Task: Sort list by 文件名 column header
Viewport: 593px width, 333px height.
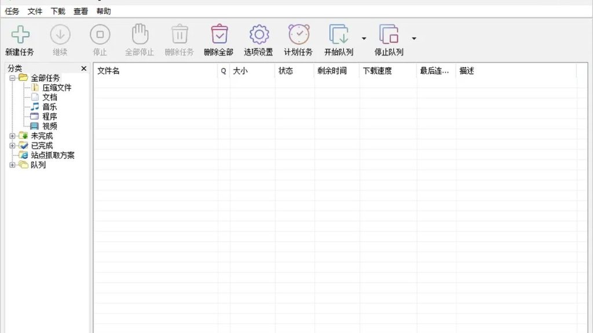Action: (155, 71)
